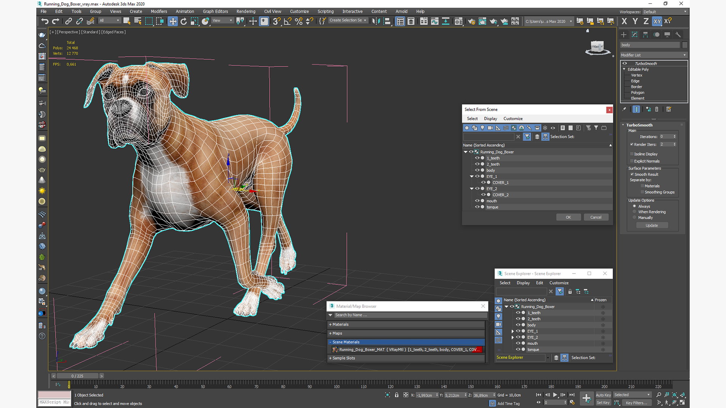Open the Utilities command panel tab

[x=678, y=34]
